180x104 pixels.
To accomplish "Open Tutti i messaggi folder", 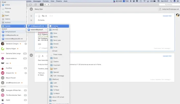I will [59, 76].
